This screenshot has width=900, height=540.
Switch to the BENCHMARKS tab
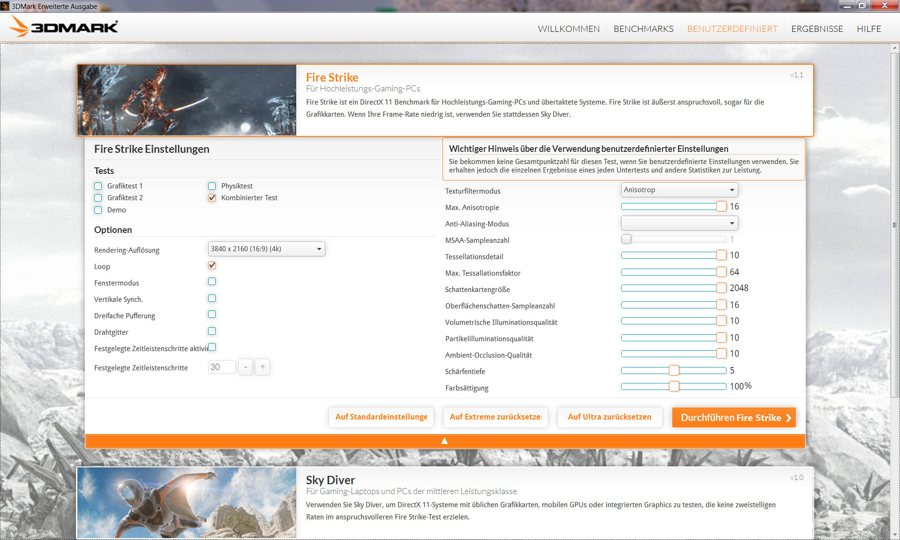(644, 29)
